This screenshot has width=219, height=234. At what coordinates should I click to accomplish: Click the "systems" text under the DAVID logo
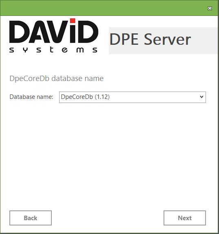[x=53, y=50]
